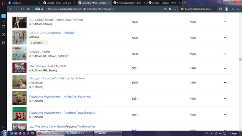The height and width of the screenshot is (136, 242).
Task: Reload the current page
Action: coord(22,9)
